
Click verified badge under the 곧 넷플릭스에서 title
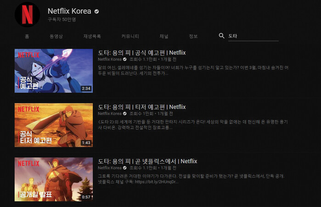coord(124,168)
